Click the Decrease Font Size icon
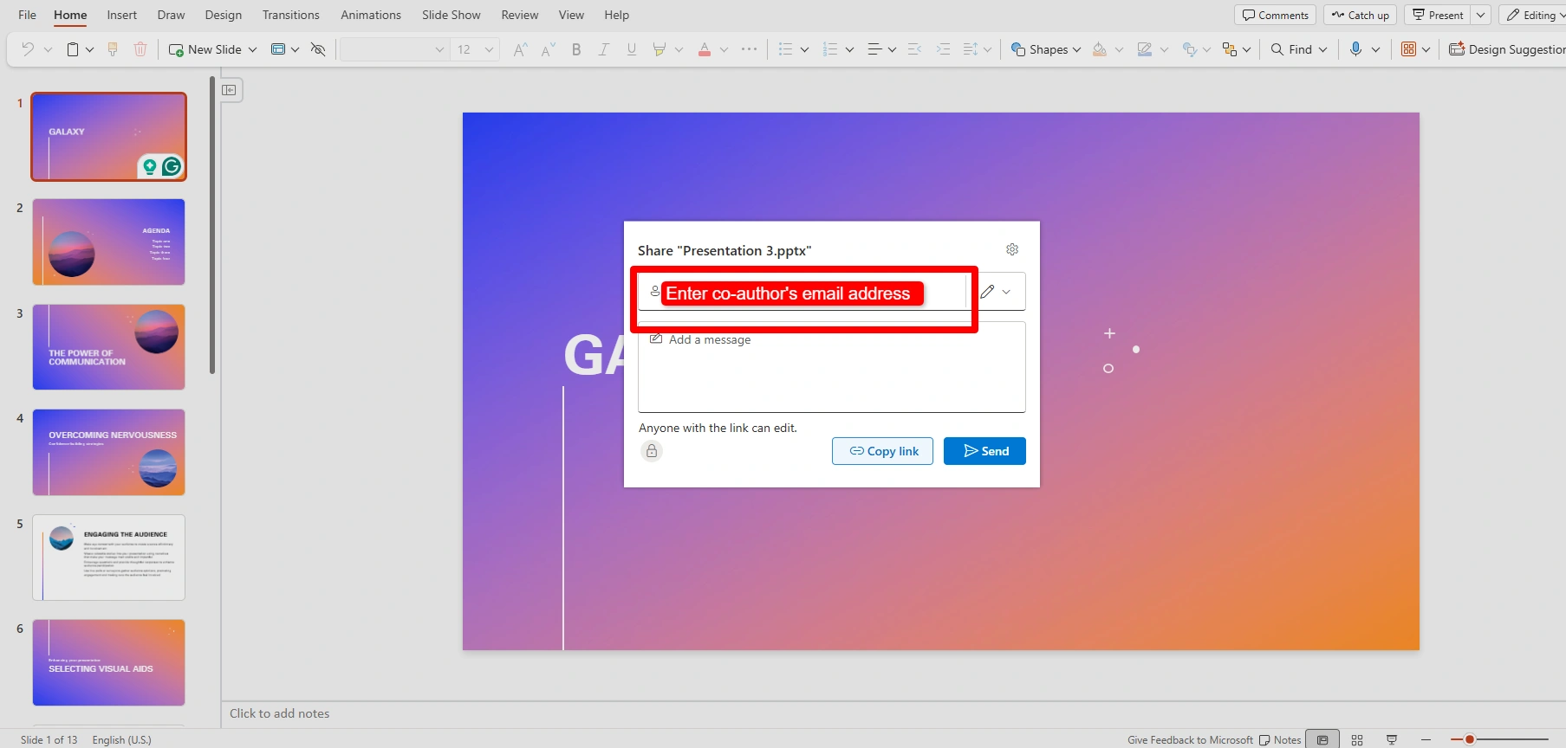1566x748 pixels. (x=548, y=49)
